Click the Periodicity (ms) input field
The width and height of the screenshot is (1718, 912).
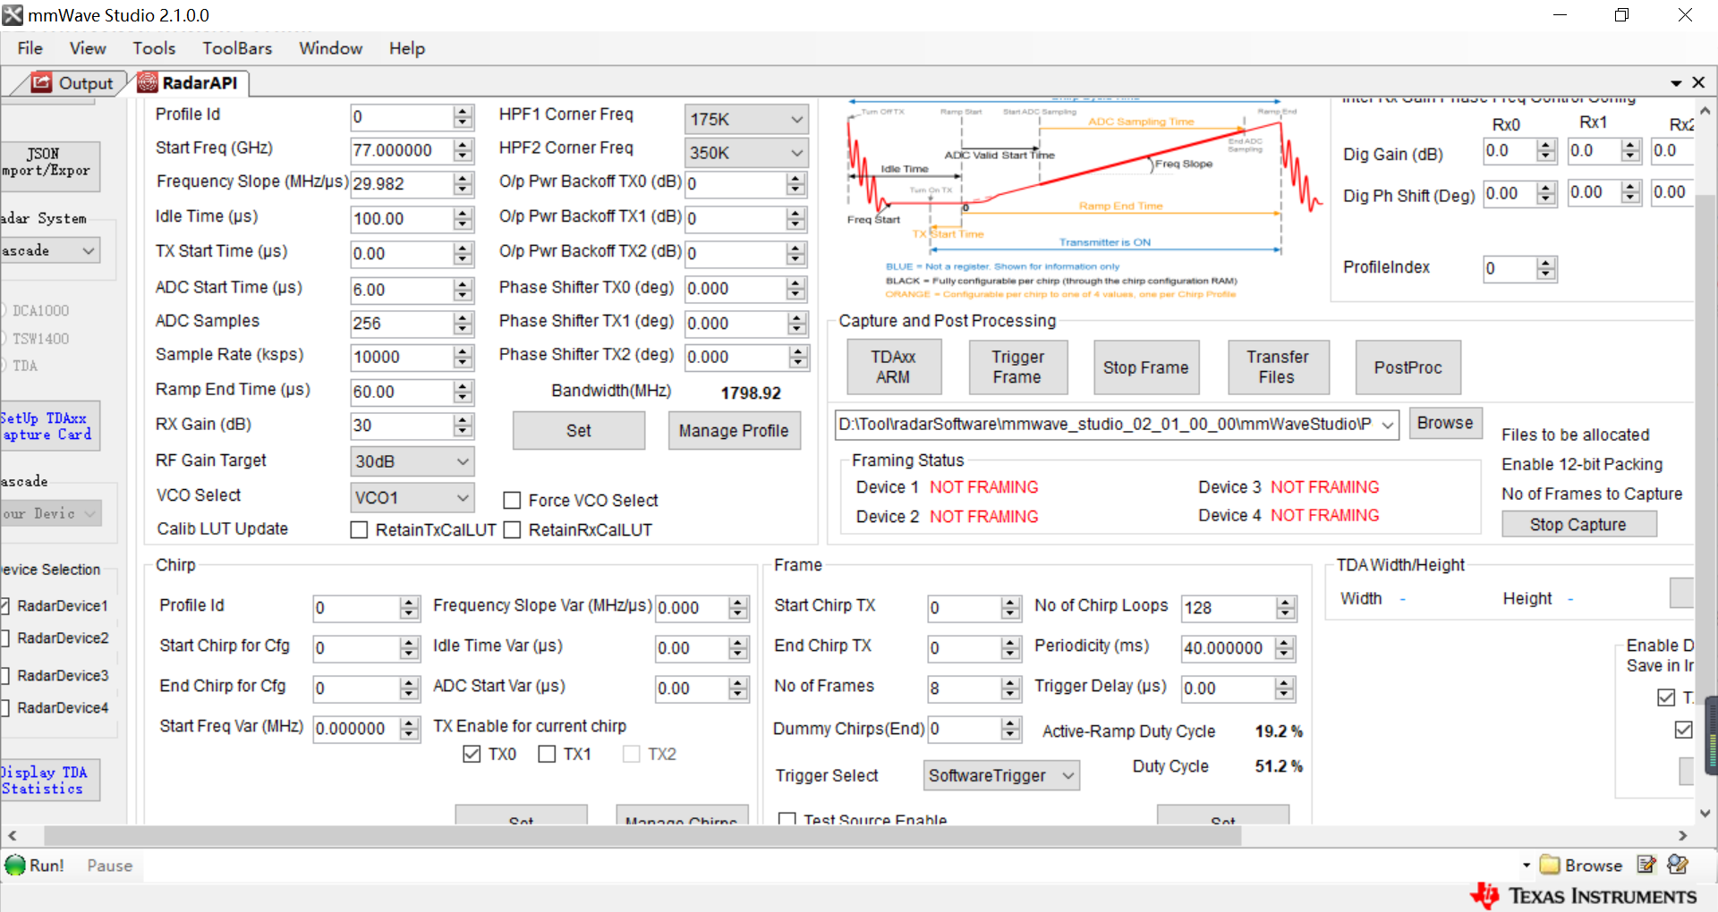pyautogui.click(x=1229, y=648)
